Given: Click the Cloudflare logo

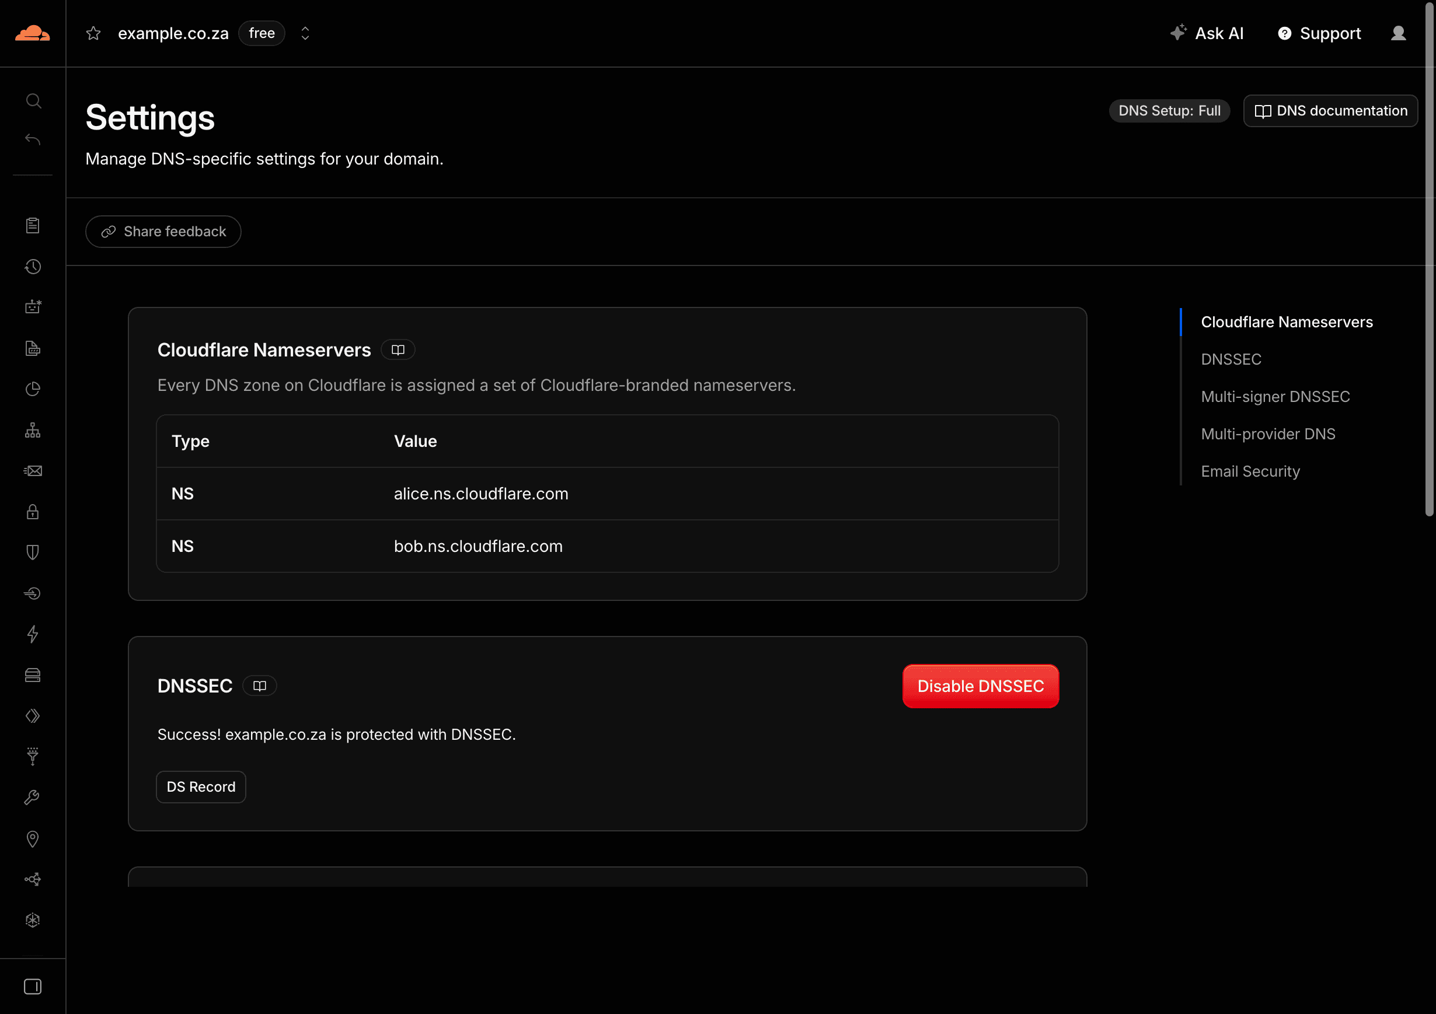Looking at the screenshot, I should (x=33, y=33).
